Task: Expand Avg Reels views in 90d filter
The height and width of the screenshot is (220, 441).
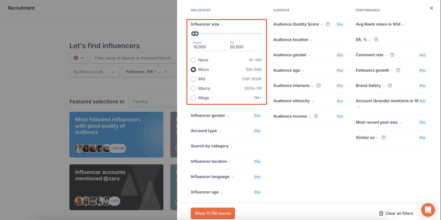Action: click(x=380, y=24)
